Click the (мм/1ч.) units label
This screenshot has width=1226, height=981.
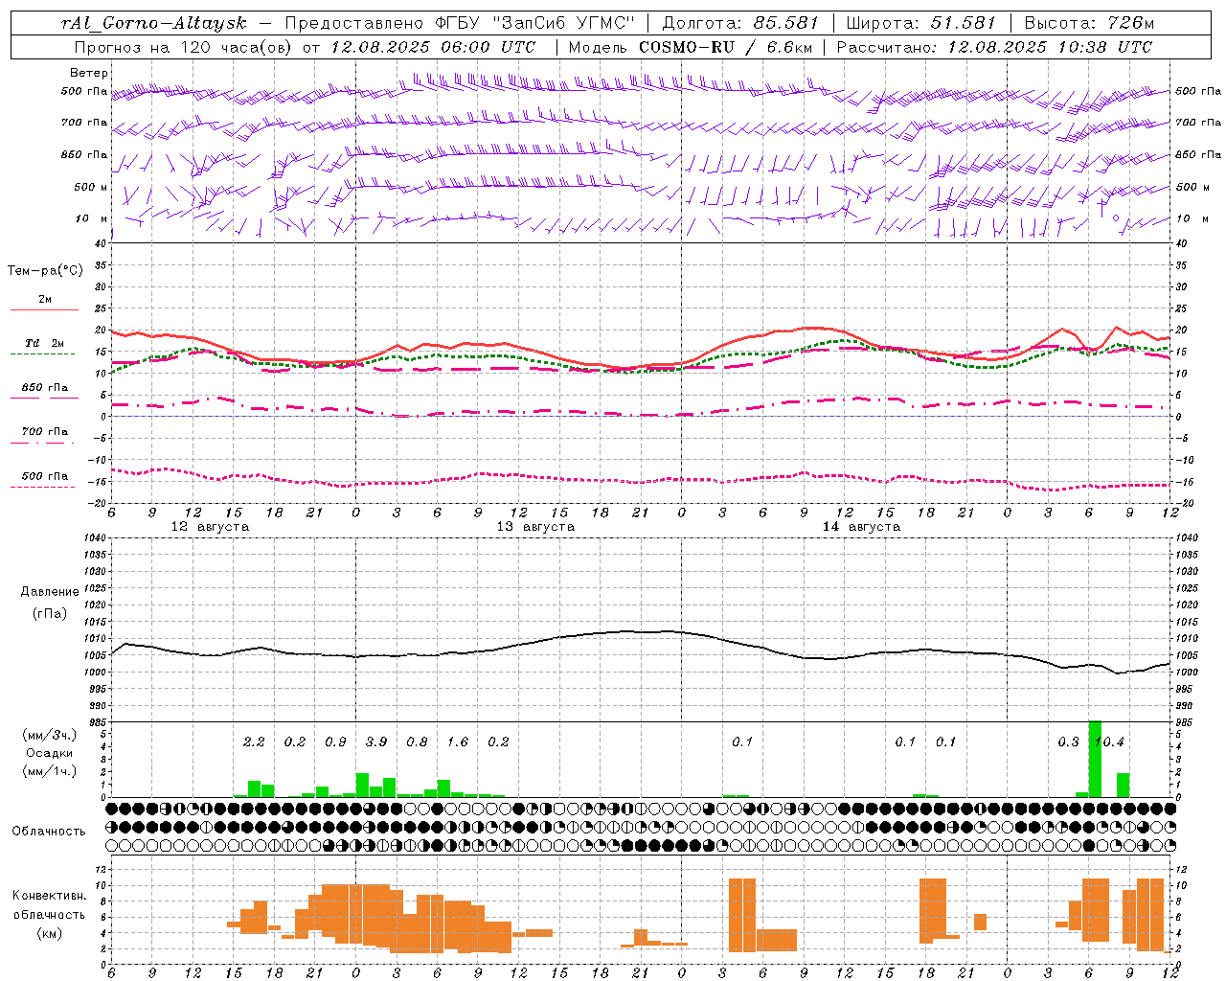(50, 771)
